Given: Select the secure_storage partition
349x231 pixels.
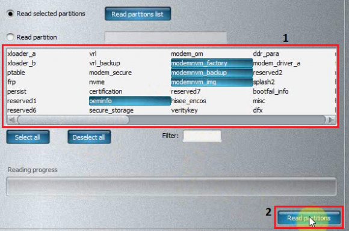Looking at the screenshot, I should click(111, 110).
